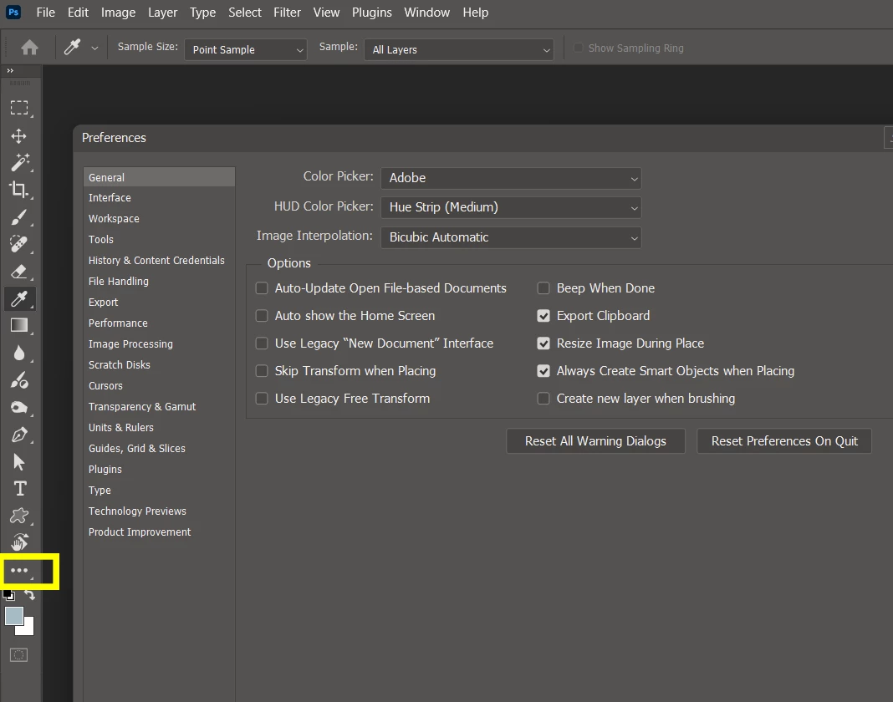Viewport: 893px width, 702px height.
Task: Open the Color Picker dropdown
Action: (x=511, y=178)
